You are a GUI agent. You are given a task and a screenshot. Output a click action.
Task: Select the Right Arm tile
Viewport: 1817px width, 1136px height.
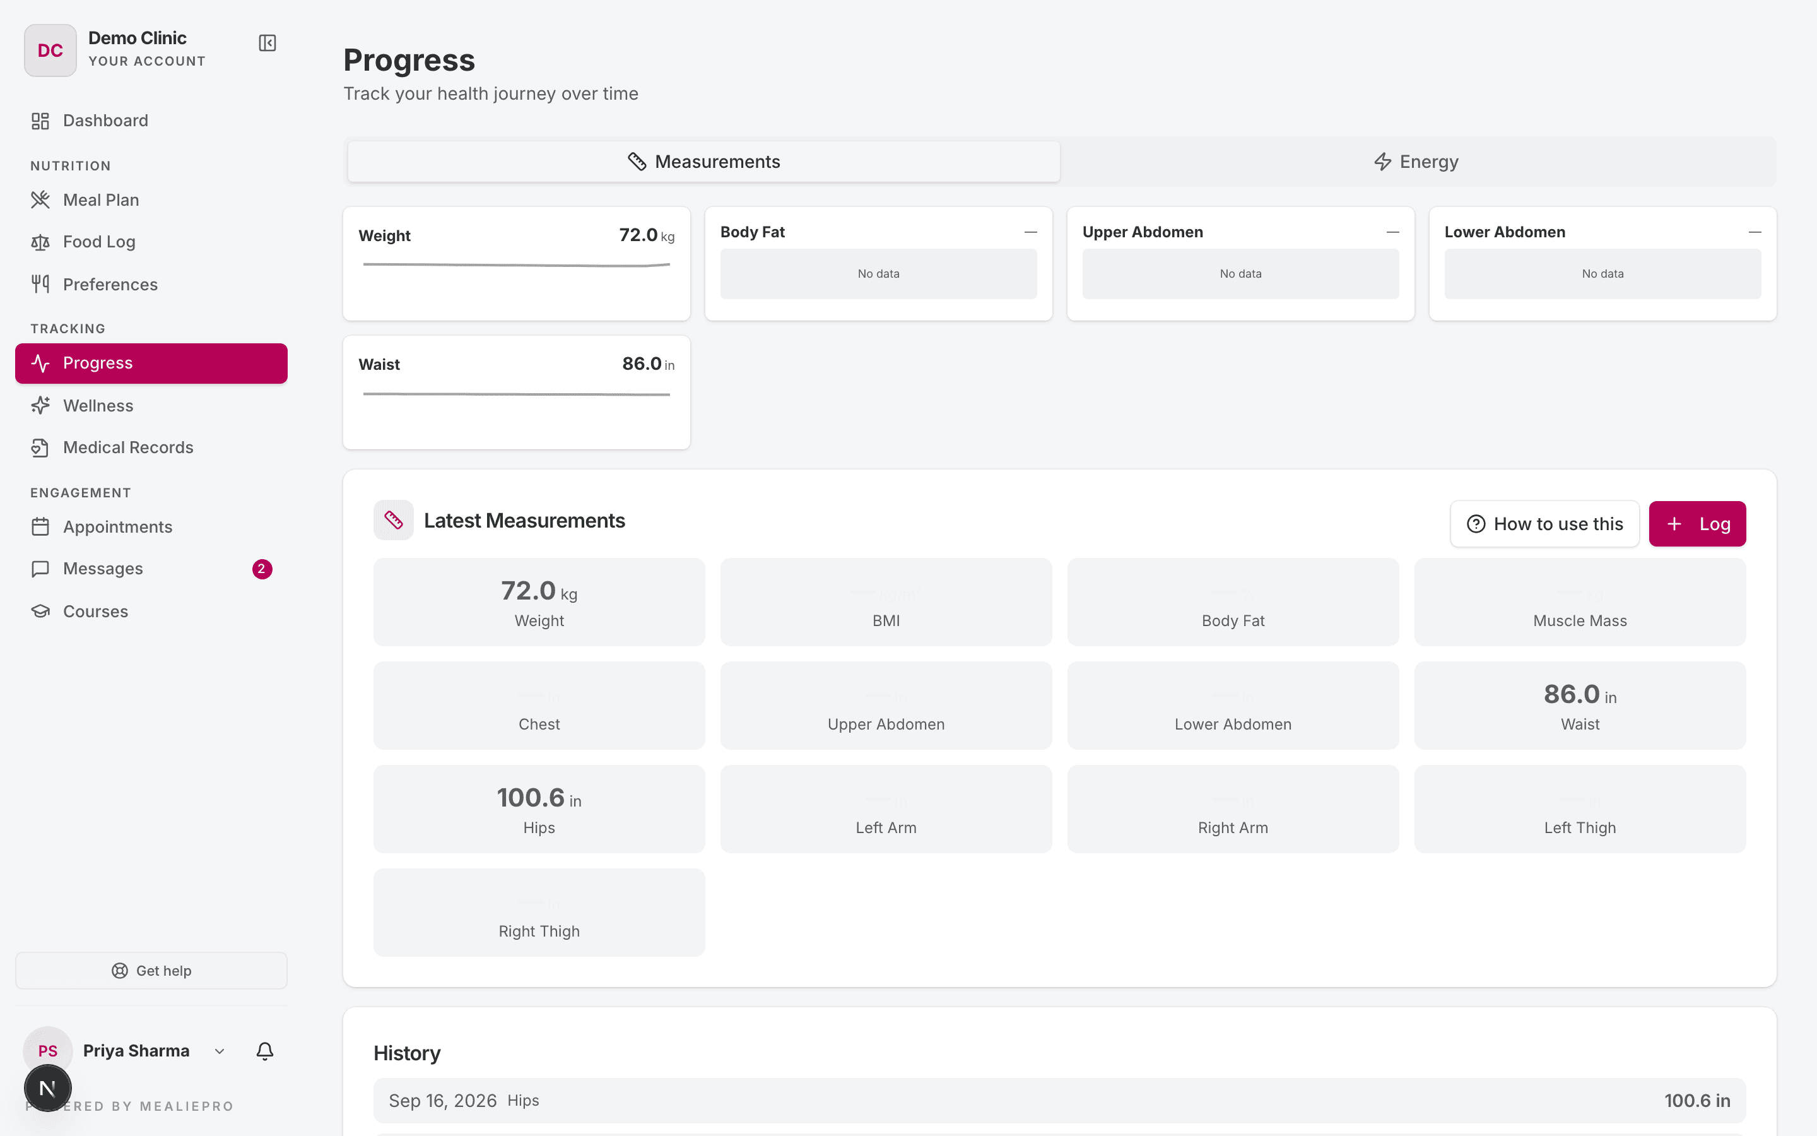(1233, 809)
